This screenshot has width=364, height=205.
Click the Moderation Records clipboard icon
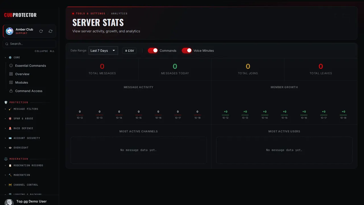(10, 165)
